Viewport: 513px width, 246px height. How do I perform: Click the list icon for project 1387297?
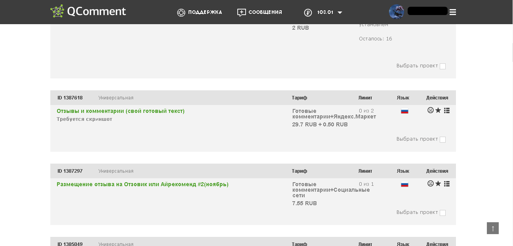coord(447,184)
